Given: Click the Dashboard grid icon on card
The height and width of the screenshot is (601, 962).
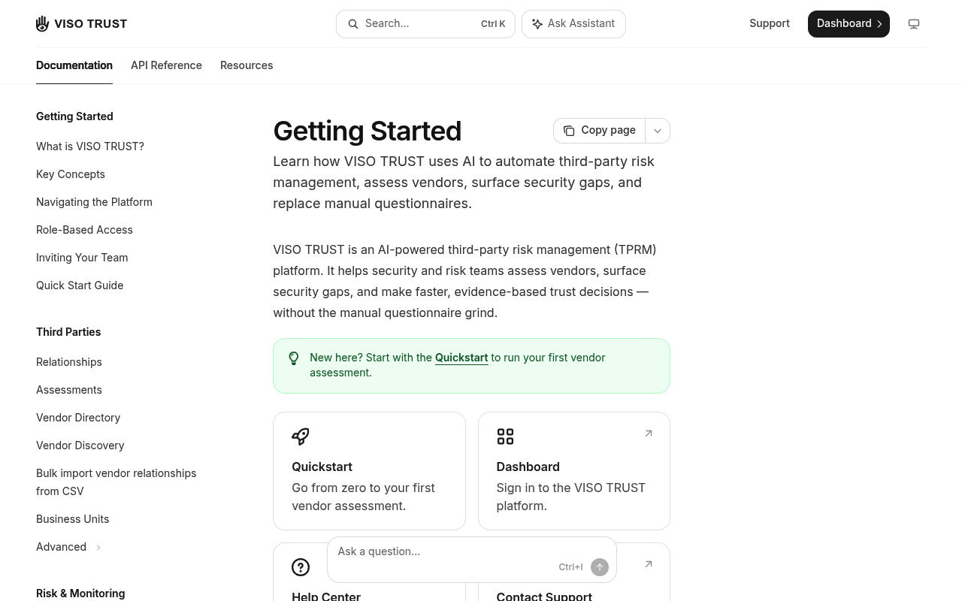Looking at the screenshot, I should pyautogui.click(x=505, y=436).
